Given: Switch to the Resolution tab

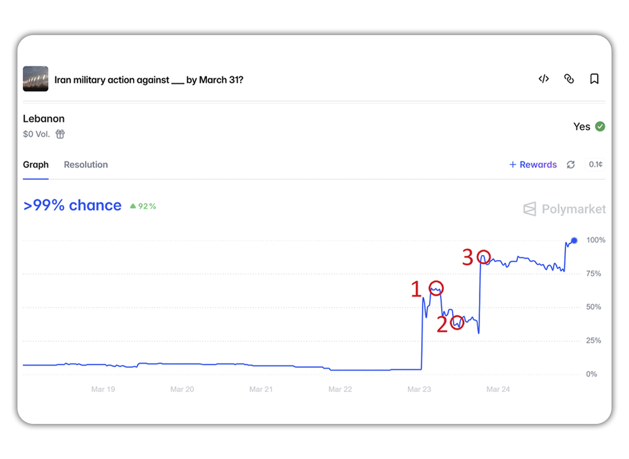Looking at the screenshot, I should tap(86, 165).
